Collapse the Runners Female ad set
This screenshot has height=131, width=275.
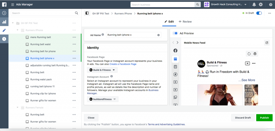pyautogui.click(x=17, y=107)
